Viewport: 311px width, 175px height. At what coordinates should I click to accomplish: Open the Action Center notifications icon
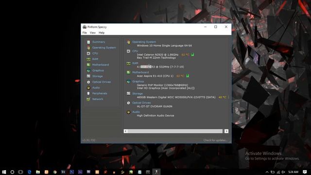point(305,172)
